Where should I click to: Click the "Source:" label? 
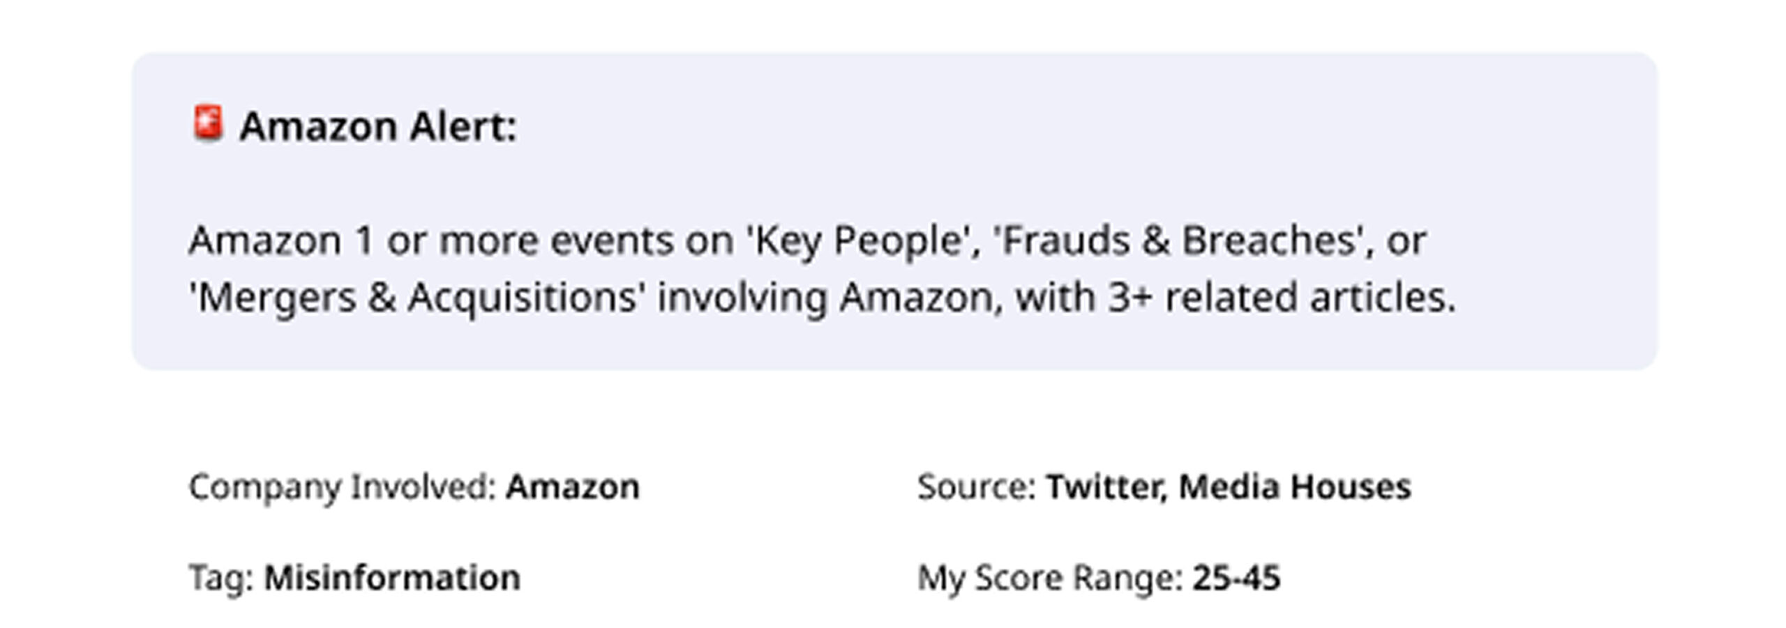976,487
